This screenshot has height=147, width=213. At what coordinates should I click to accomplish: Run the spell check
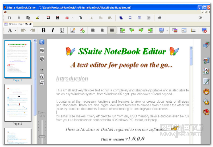click(82, 30)
